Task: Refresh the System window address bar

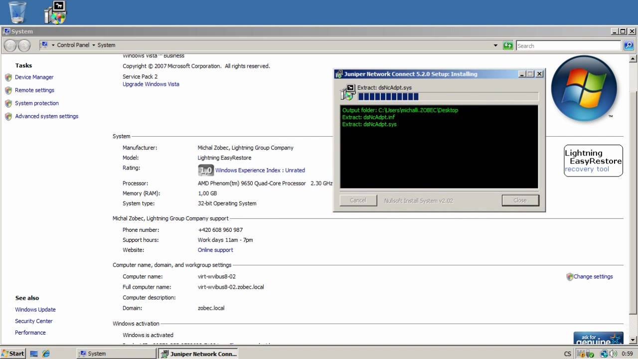Action: (x=508, y=45)
